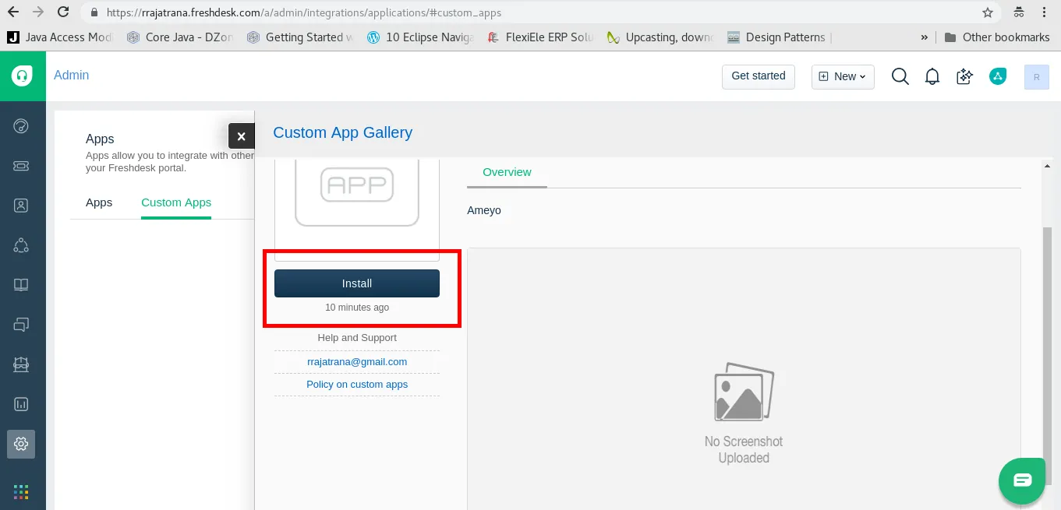Open the search magnifier in the header

pos(900,76)
